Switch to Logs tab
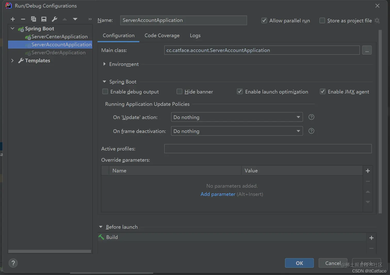Viewport: 390px width, 275px height. pyautogui.click(x=195, y=36)
